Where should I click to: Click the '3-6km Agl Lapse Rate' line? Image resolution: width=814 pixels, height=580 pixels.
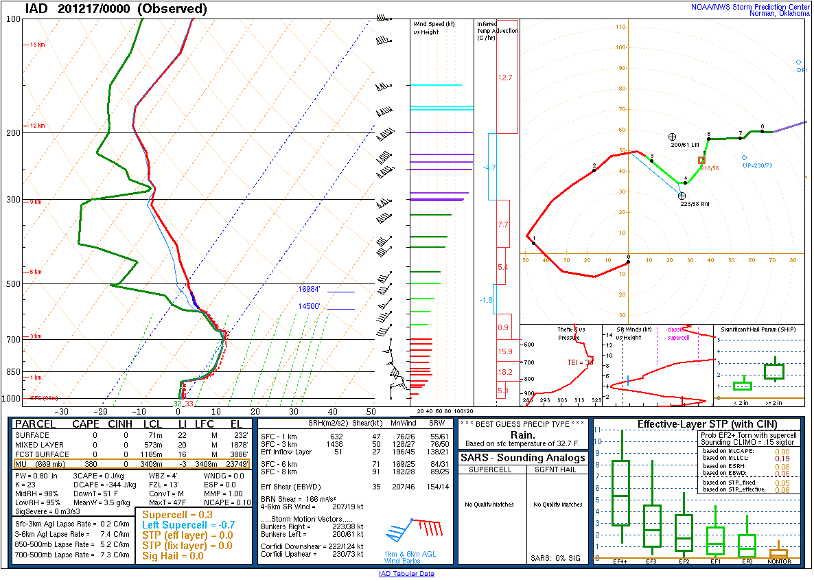72,534
